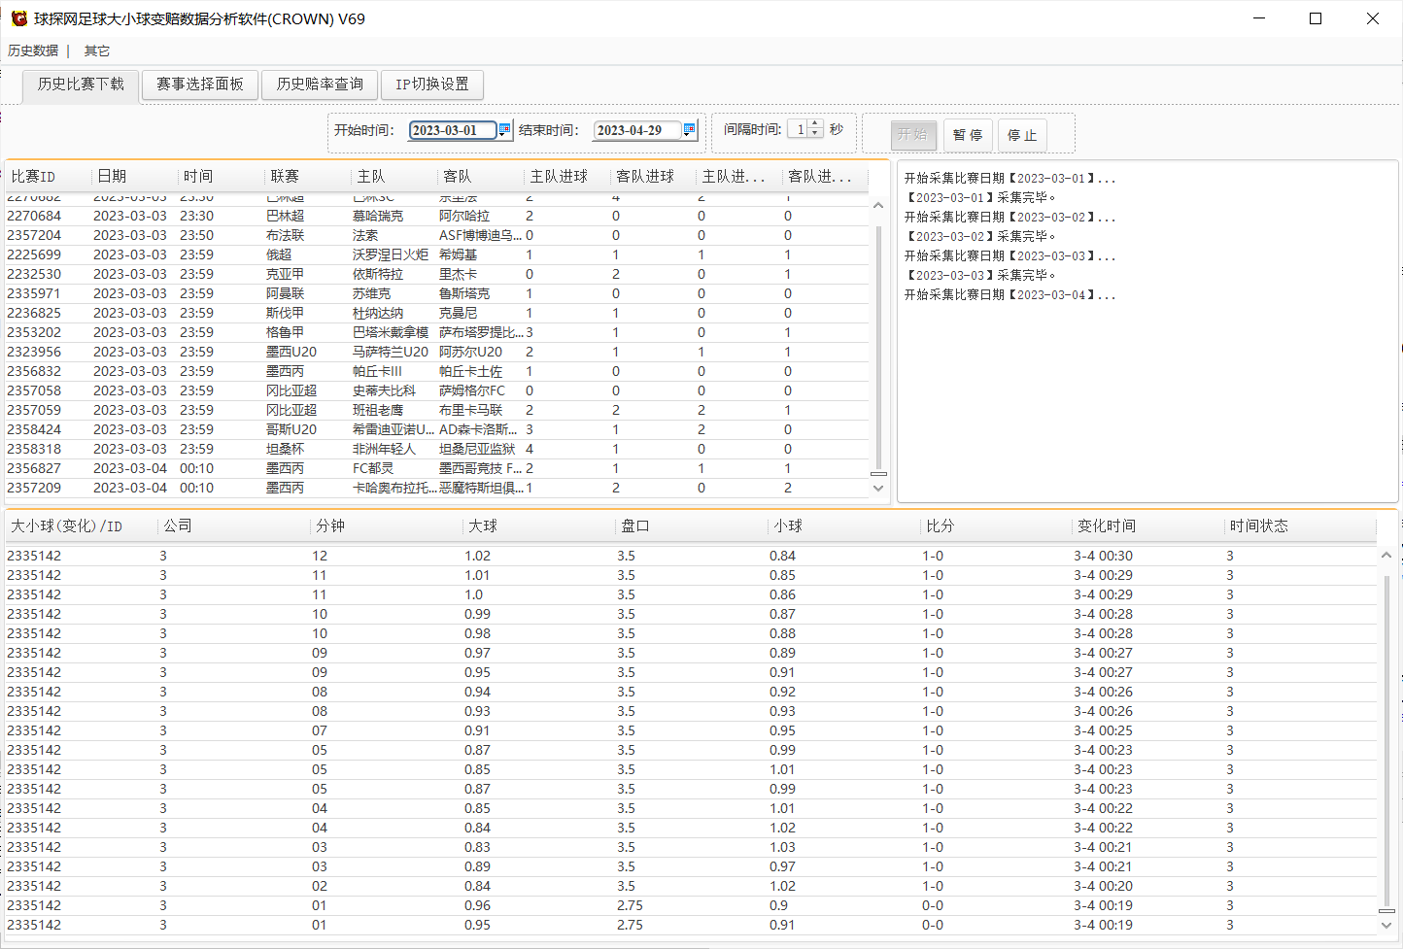Select match row ID 2358424
This screenshot has width=1403, height=949.
[435, 429]
